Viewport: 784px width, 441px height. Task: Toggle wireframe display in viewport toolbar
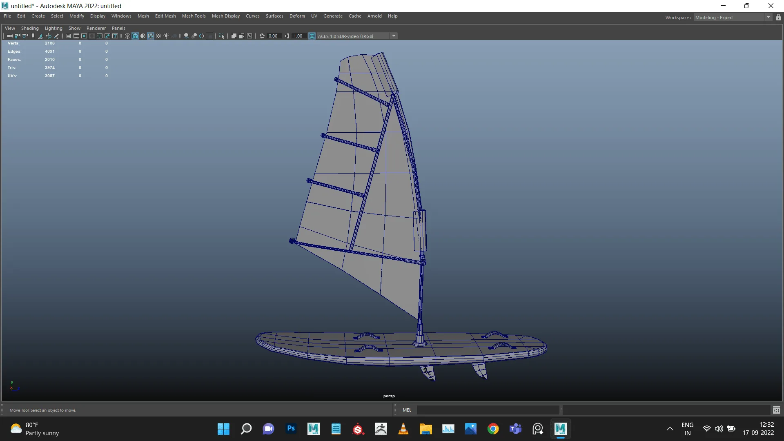(x=127, y=36)
